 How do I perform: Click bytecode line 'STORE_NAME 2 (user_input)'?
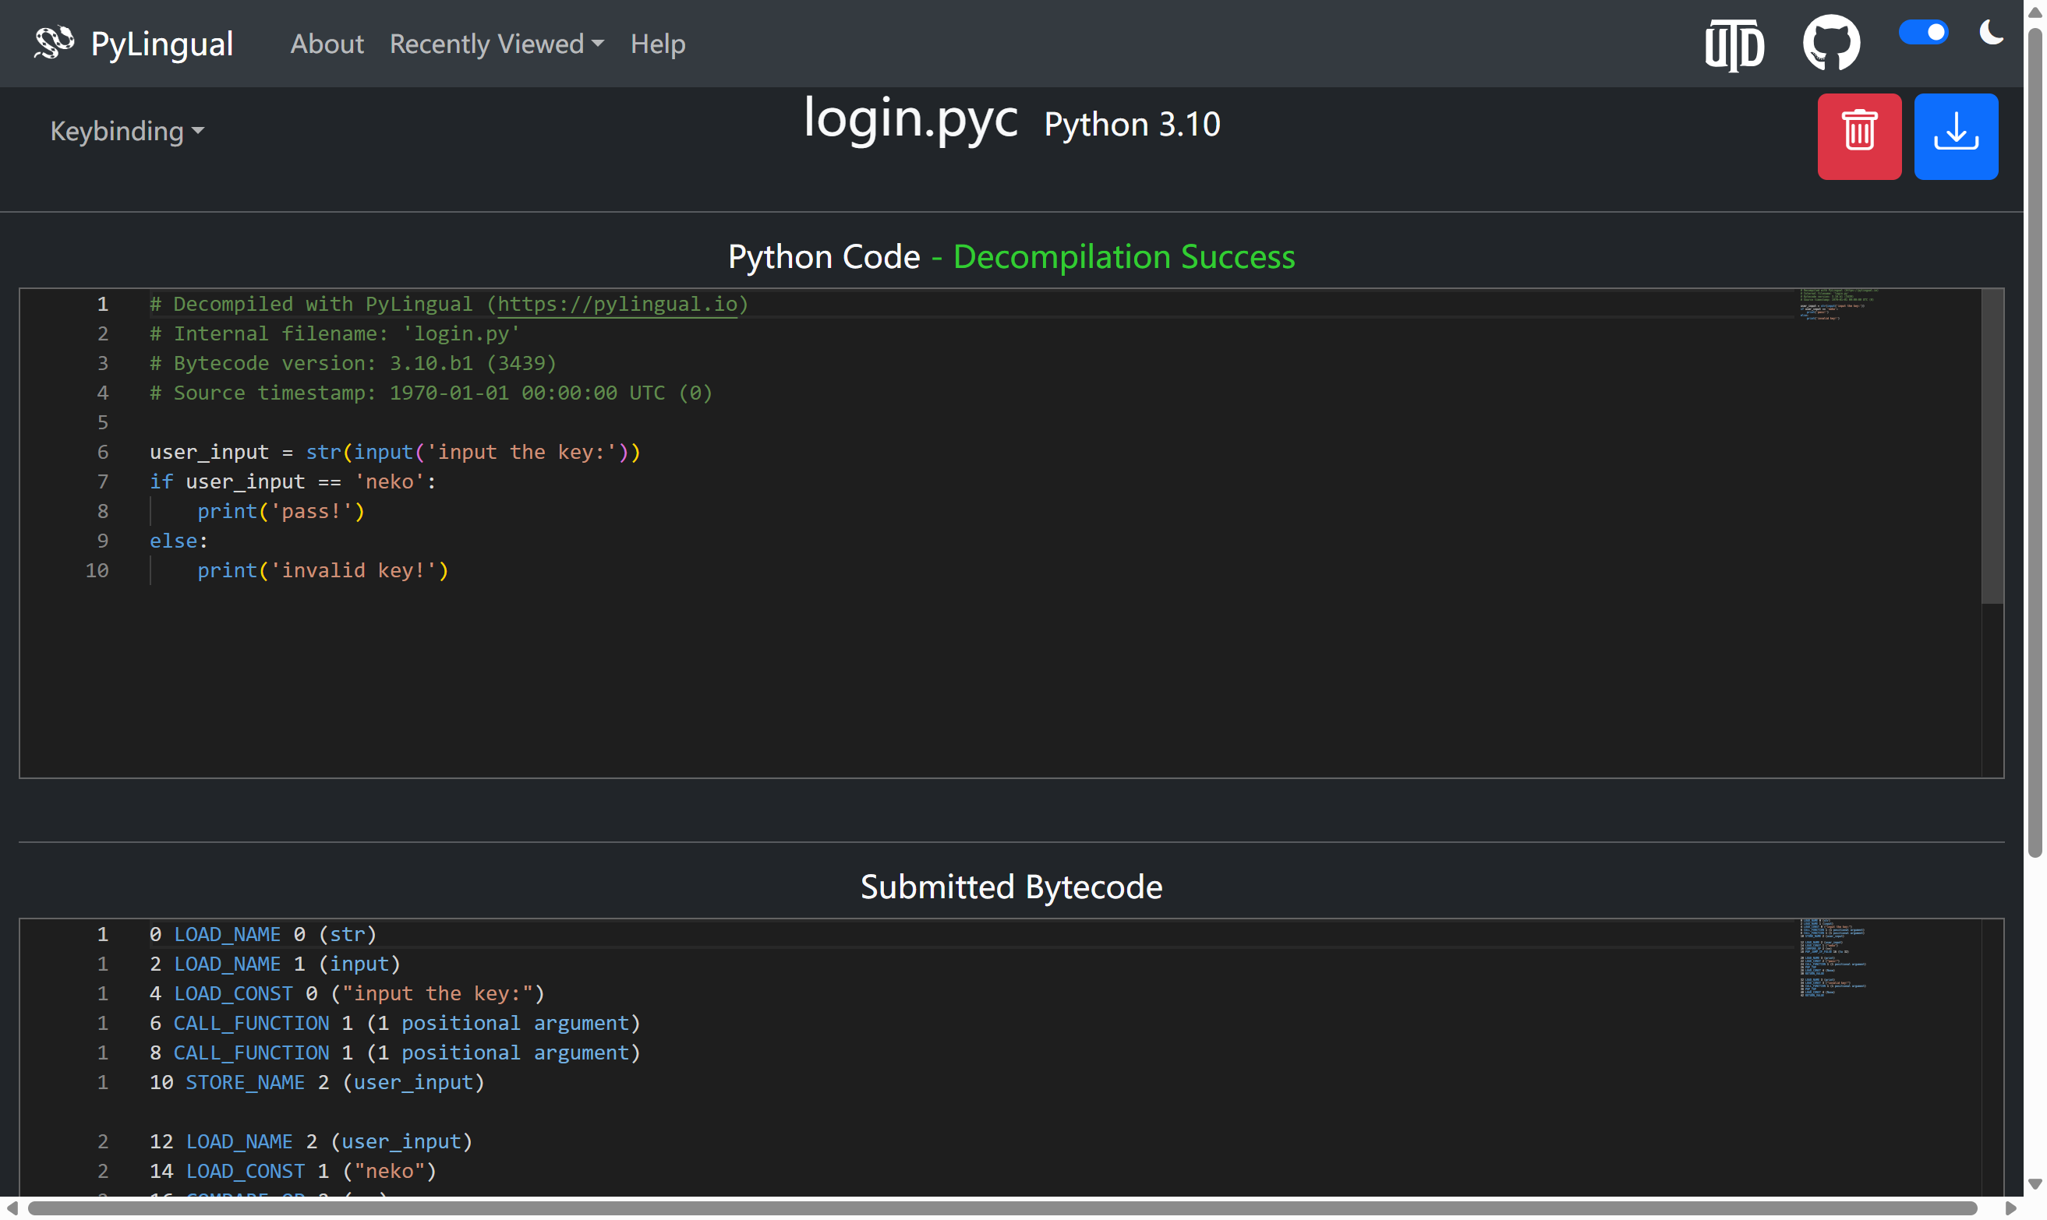click(317, 1083)
